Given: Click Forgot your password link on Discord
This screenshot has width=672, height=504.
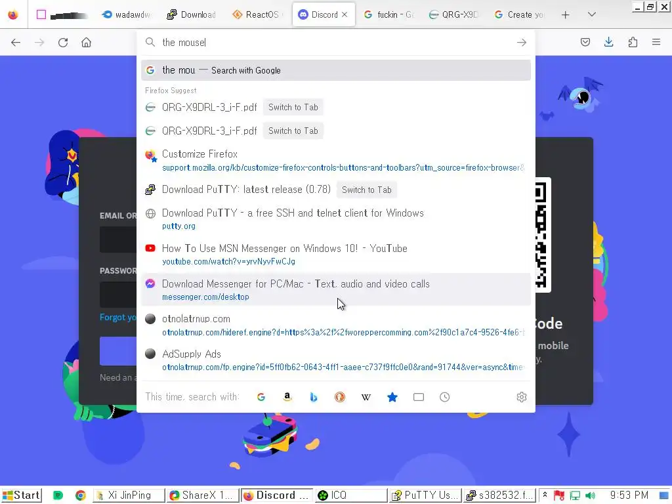Looking at the screenshot, I should (x=118, y=317).
